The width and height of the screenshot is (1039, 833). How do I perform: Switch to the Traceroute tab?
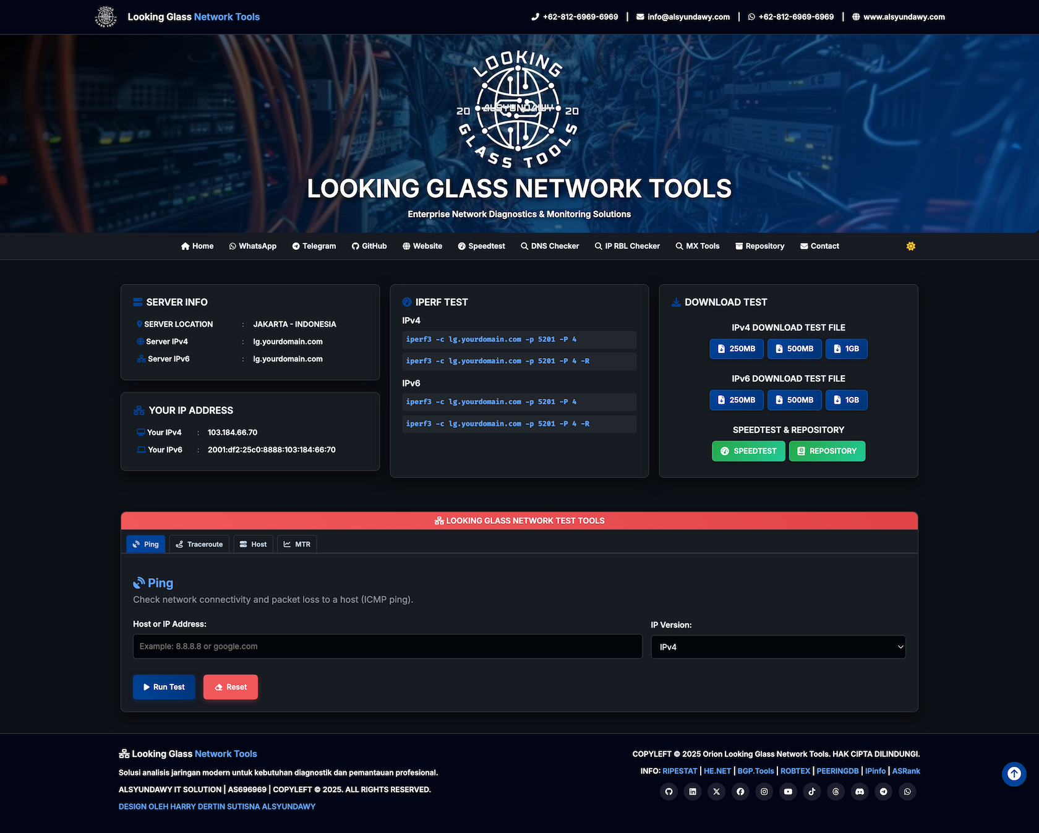pos(199,544)
